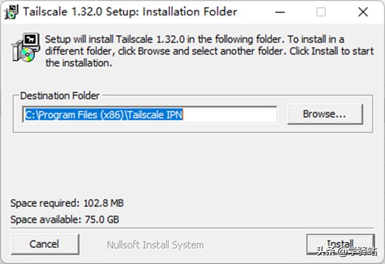The width and height of the screenshot is (385, 264).
Task: Click the Space available: 75.0 GB text
Action: [x=65, y=220]
